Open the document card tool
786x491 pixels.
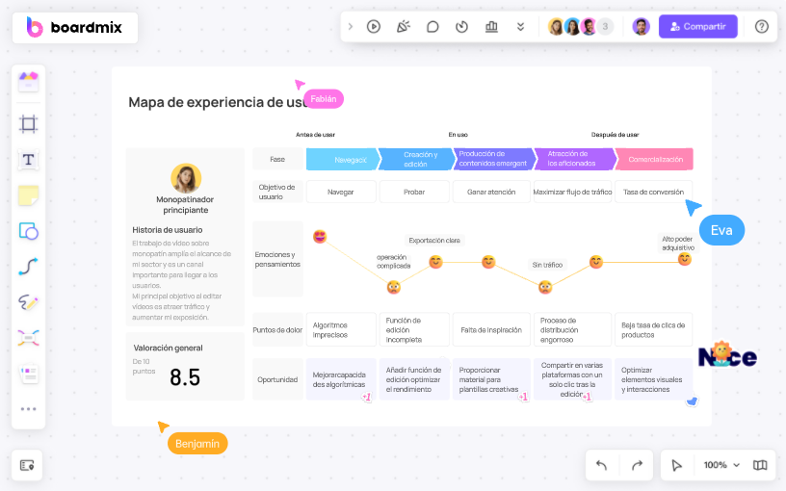[x=29, y=374]
